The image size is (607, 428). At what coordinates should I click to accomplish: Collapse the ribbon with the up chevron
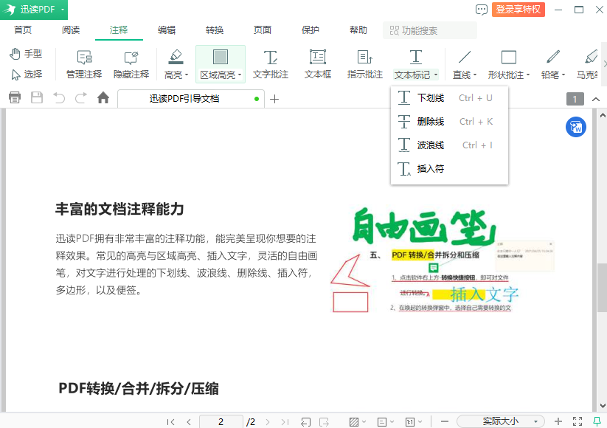tap(596, 100)
